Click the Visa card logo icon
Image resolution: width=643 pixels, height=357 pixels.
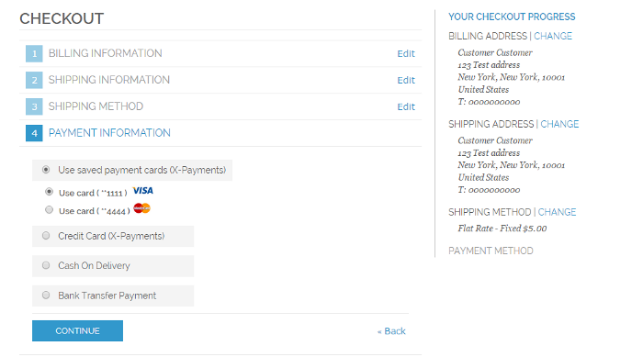[142, 191]
